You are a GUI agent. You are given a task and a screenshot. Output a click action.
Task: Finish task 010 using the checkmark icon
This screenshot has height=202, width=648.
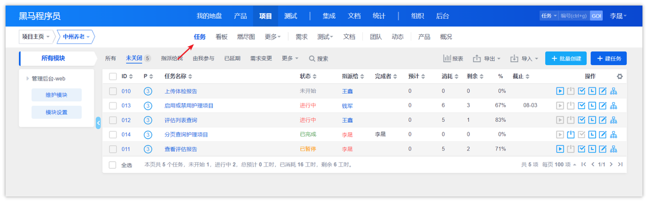[582, 91]
